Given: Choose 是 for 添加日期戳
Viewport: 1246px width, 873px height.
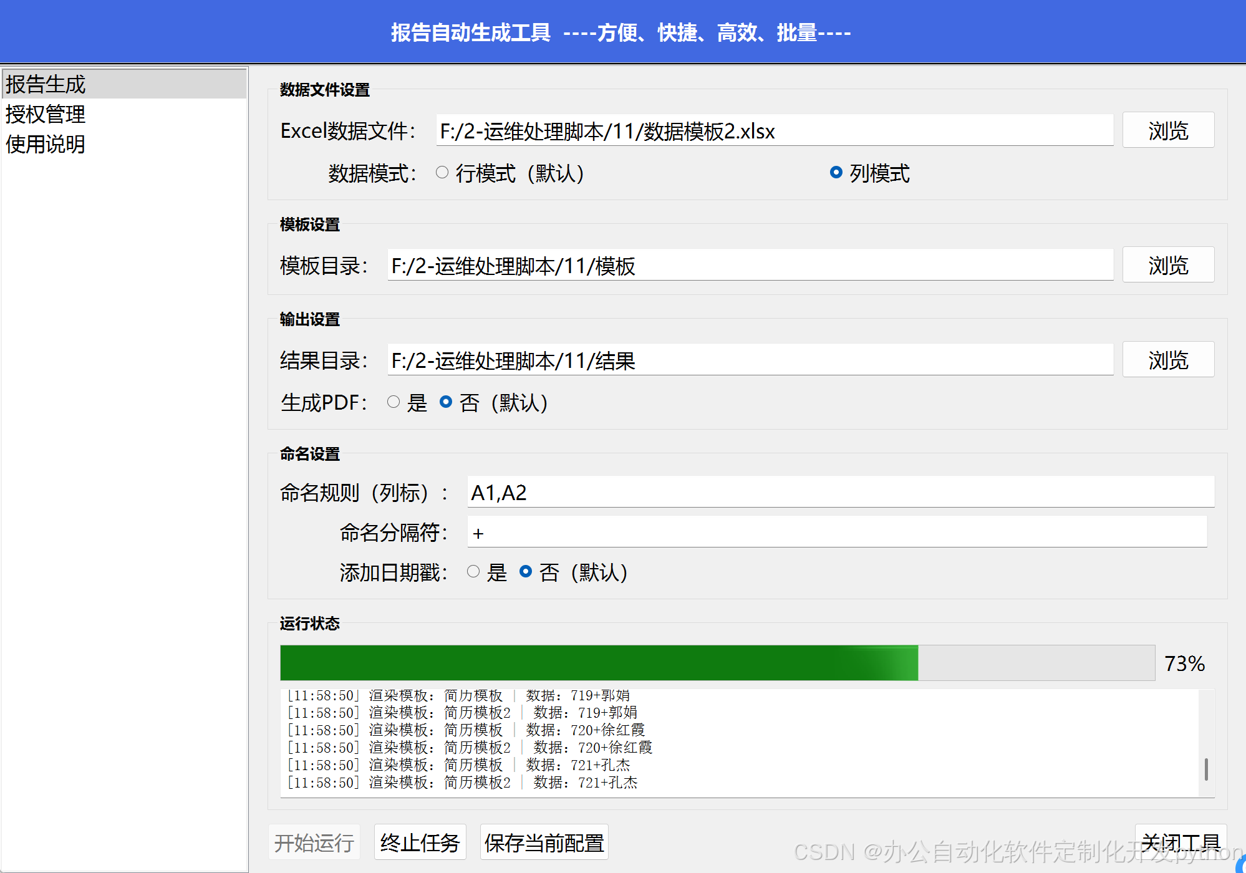Looking at the screenshot, I should click(473, 572).
